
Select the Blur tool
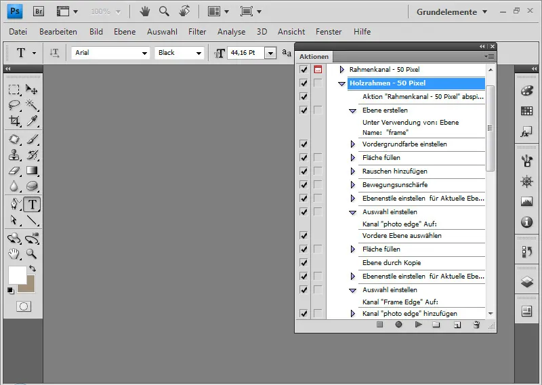[x=14, y=186]
